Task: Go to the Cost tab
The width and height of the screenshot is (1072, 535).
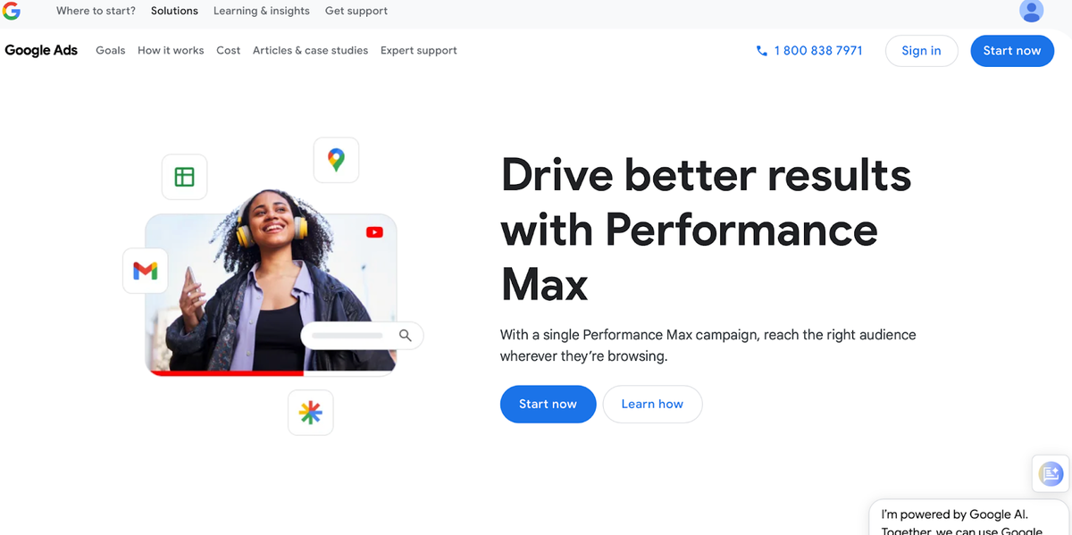Action: [229, 50]
